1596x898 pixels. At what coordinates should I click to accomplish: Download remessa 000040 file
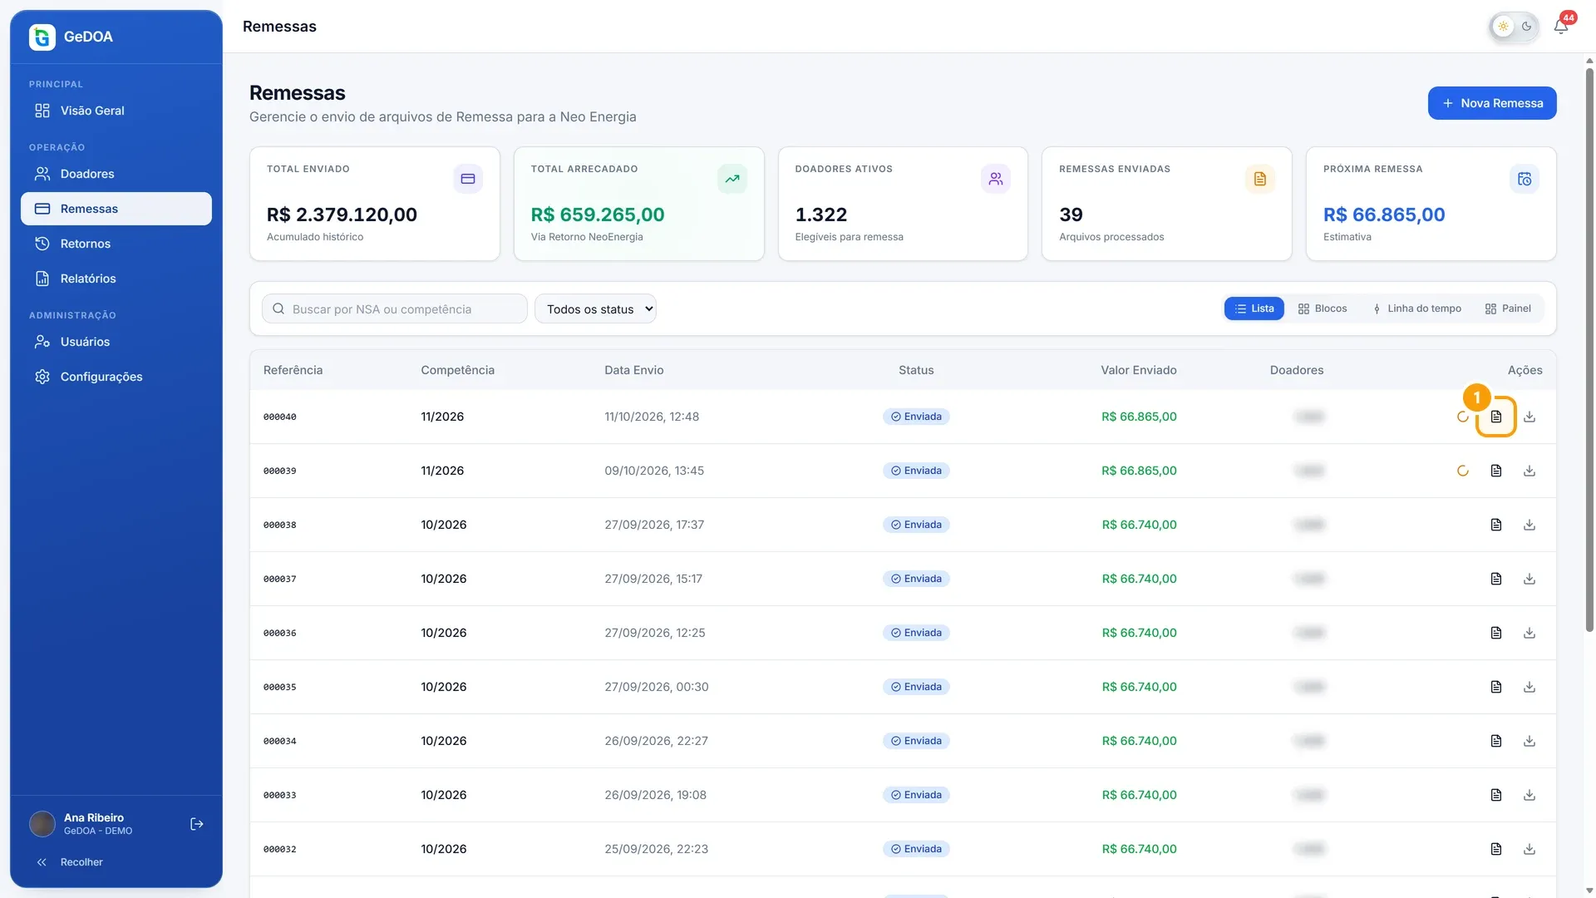1529,417
